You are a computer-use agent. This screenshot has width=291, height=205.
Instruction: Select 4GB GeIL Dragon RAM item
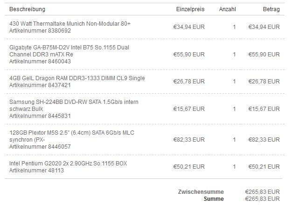click(x=77, y=78)
